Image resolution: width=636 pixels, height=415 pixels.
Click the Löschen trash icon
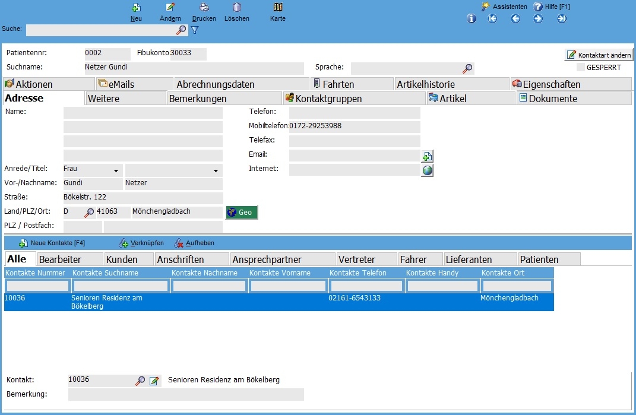click(237, 7)
